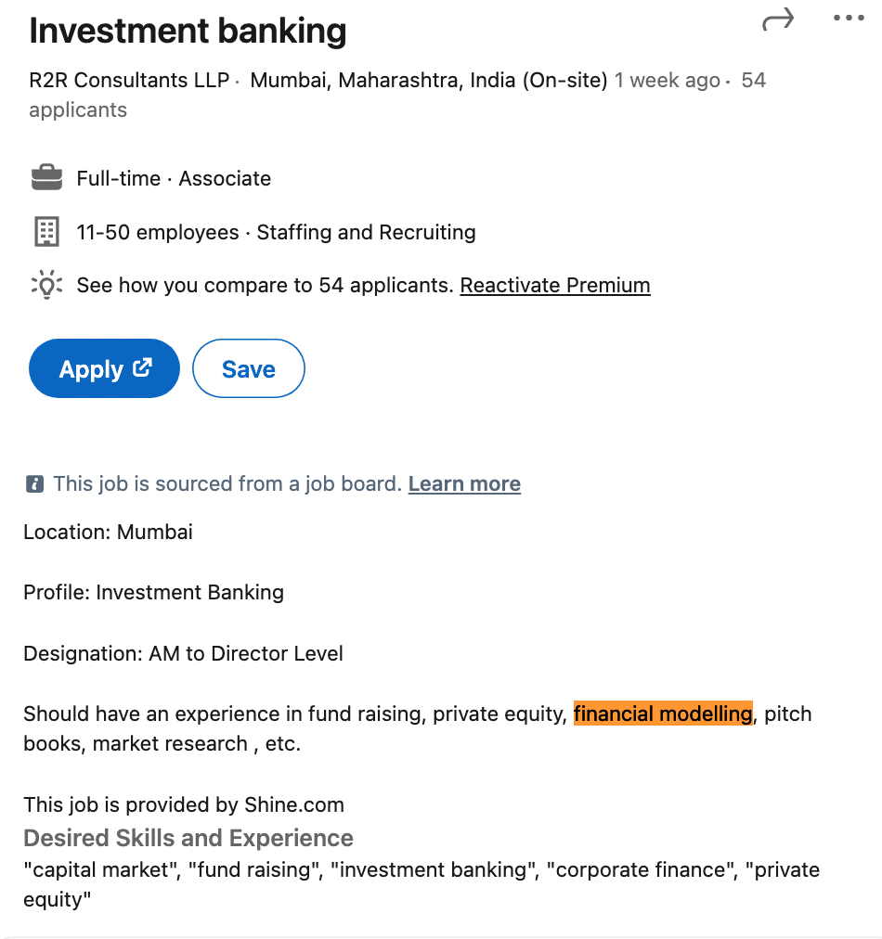Click the Mumbai, Maharashtra, India location text

[428, 81]
